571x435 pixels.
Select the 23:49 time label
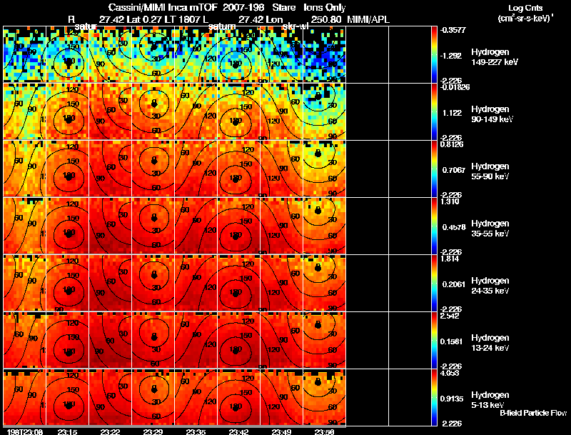pyautogui.click(x=281, y=432)
